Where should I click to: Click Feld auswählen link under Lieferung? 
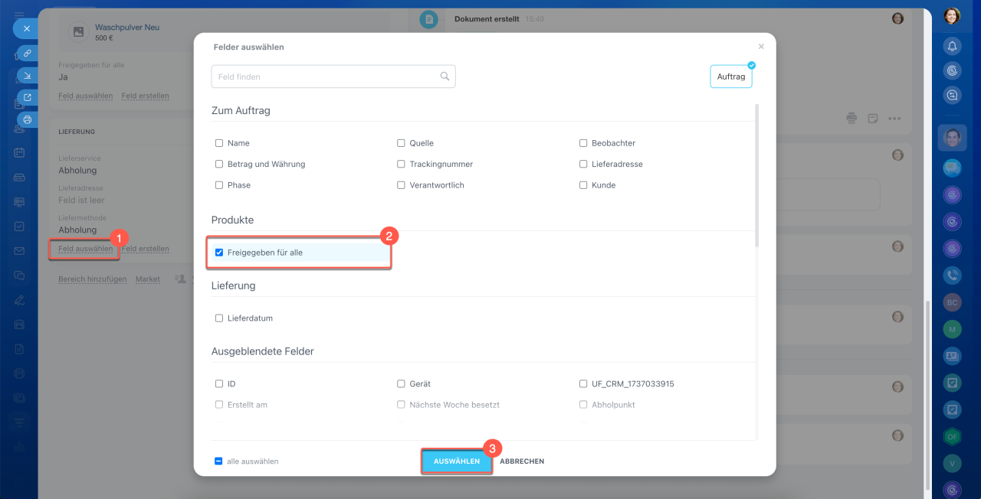tap(85, 249)
